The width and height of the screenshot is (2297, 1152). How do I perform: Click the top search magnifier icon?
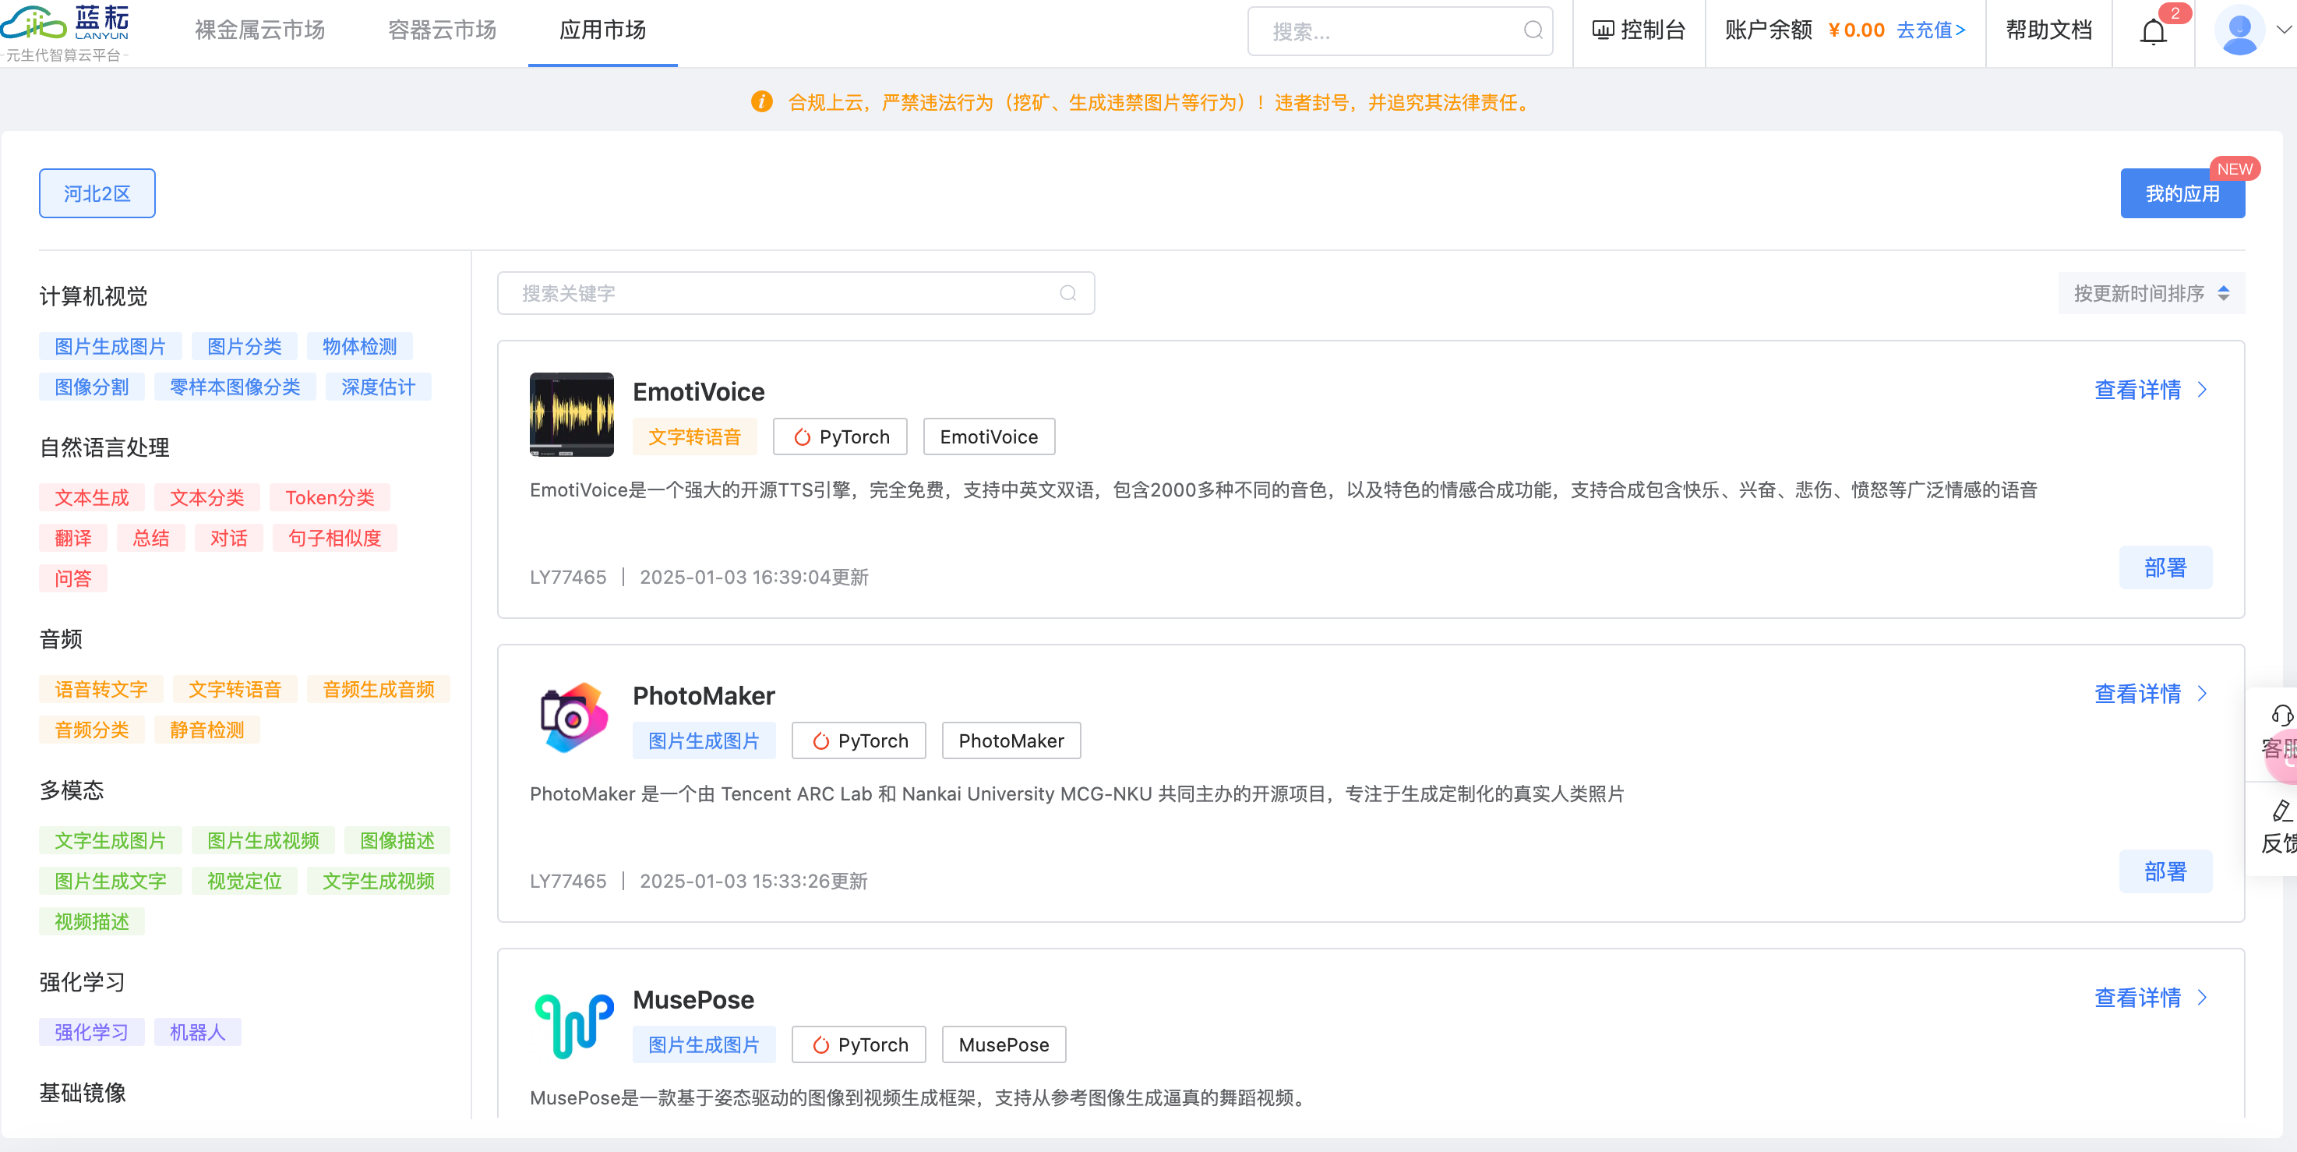point(1533,30)
